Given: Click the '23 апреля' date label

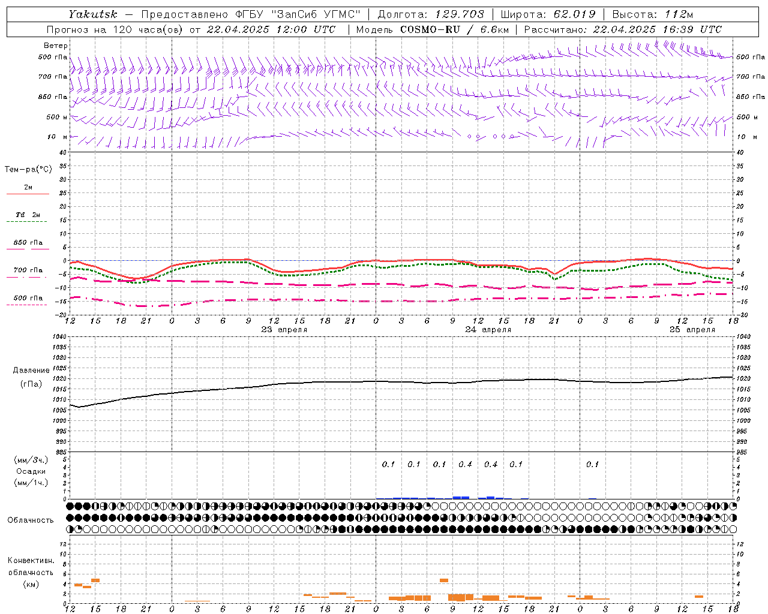Looking at the screenshot, I should tap(284, 330).
